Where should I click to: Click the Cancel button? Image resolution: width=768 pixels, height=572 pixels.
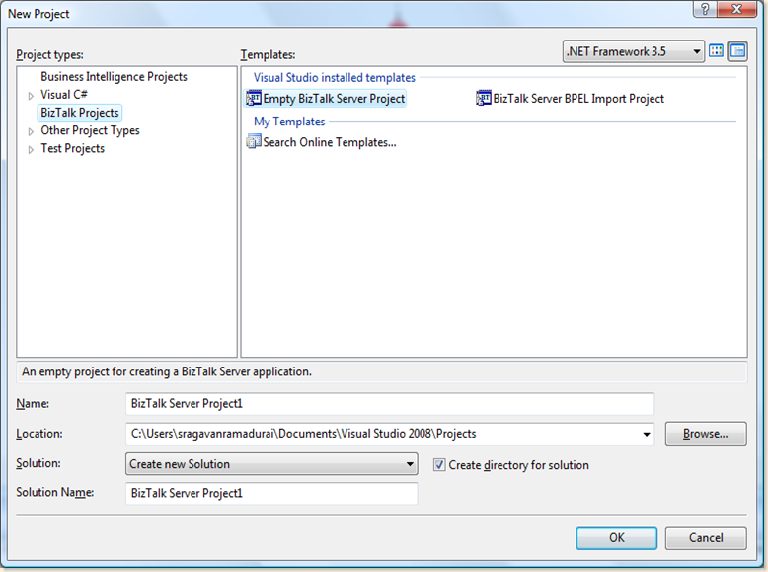click(706, 537)
